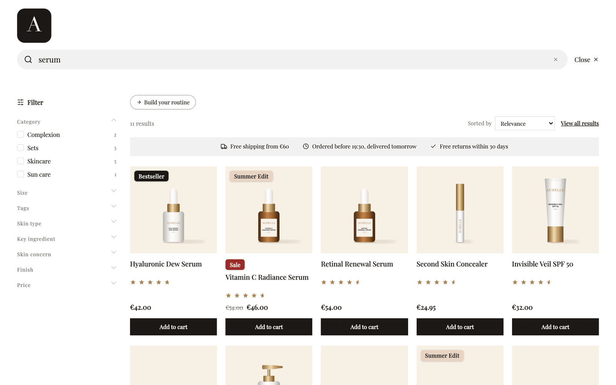The height and width of the screenshot is (385, 616).
Task: Clear the search field with the X icon
Action: (556, 60)
